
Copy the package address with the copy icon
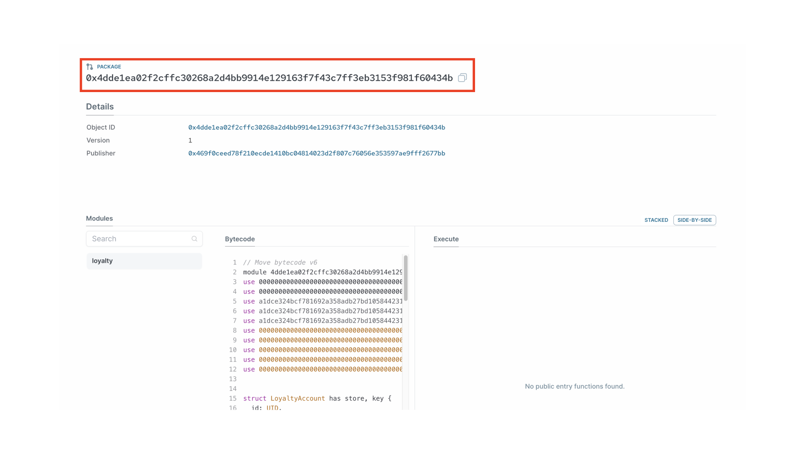[x=462, y=78]
